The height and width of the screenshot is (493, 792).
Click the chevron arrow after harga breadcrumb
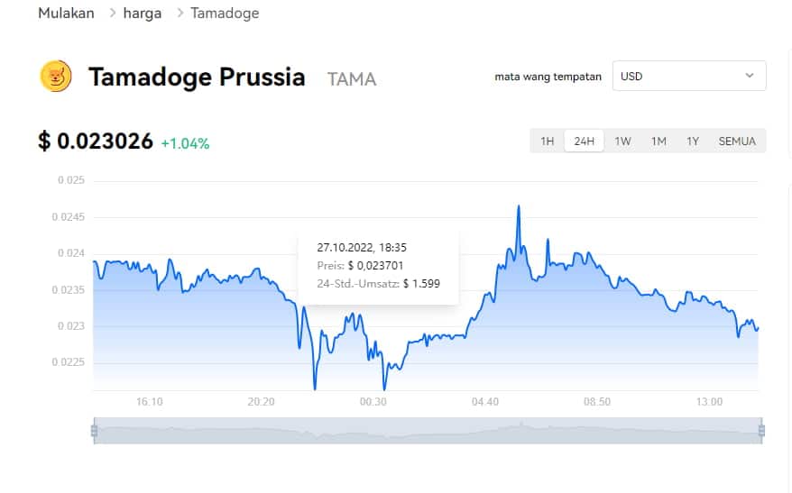pos(180,14)
